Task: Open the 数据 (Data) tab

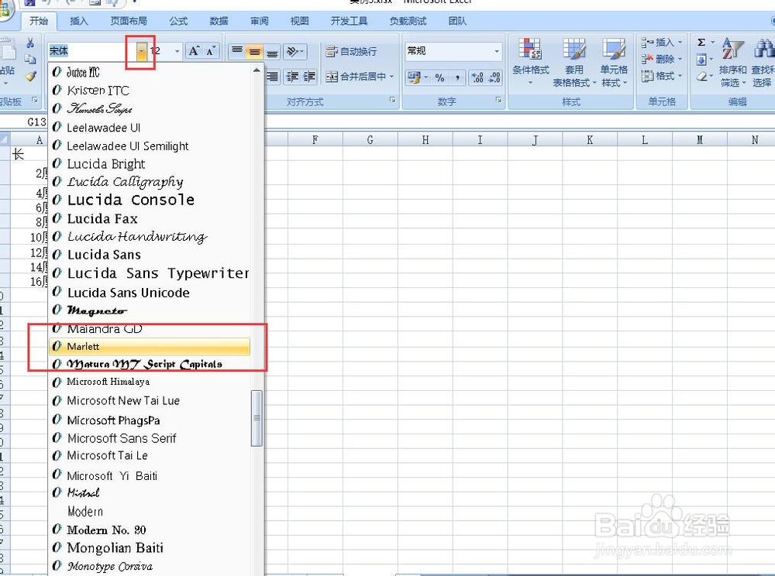Action: coord(219,21)
